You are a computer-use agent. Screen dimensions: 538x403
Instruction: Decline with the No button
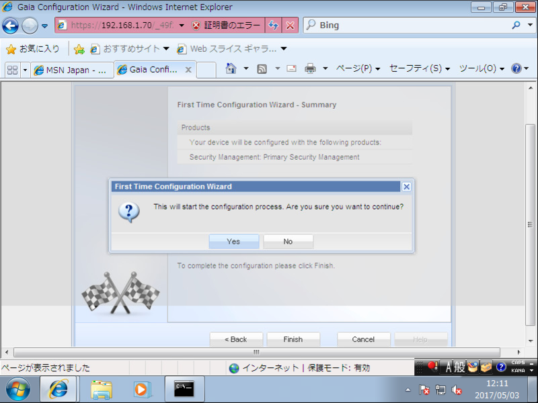click(x=288, y=242)
